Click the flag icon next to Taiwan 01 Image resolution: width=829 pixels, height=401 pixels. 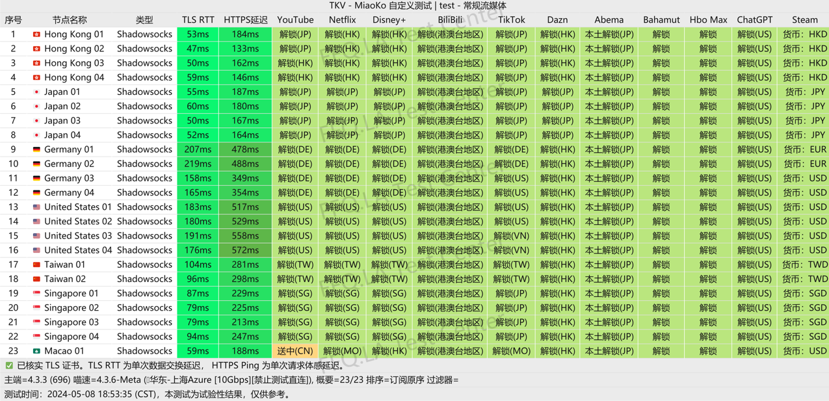pyautogui.click(x=36, y=265)
